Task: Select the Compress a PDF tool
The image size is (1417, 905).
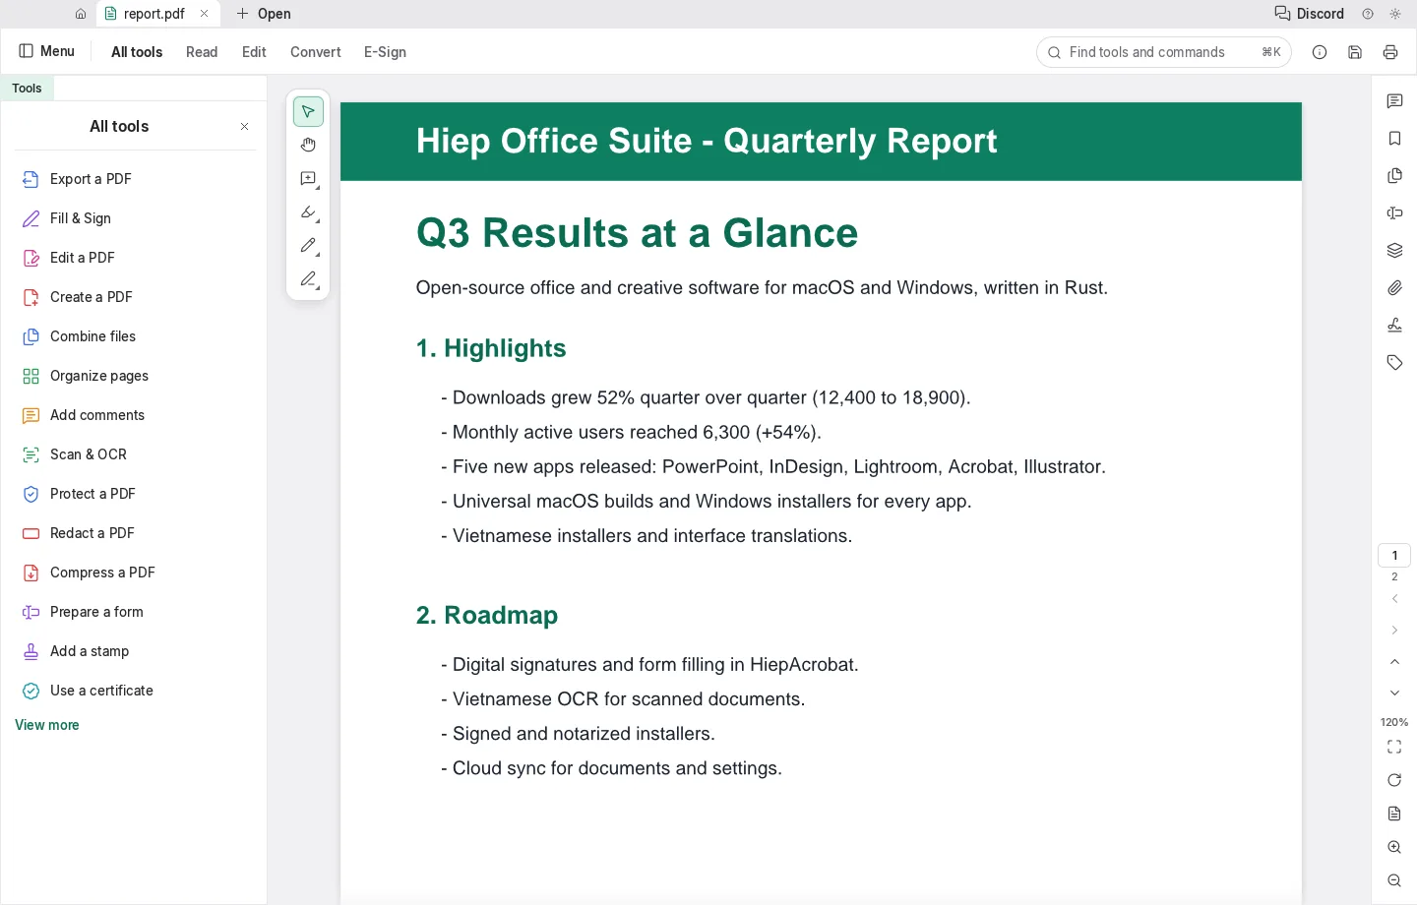Action: click(134, 573)
